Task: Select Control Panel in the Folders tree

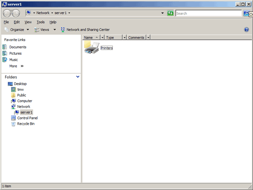Action: (x=28, y=118)
